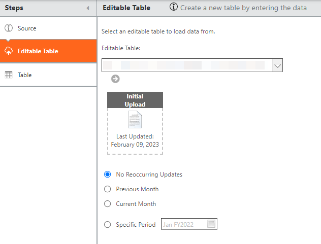Screen dimensions: 321x244
Task: Open the Editable Table dropdown arrow
Action: pos(277,65)
